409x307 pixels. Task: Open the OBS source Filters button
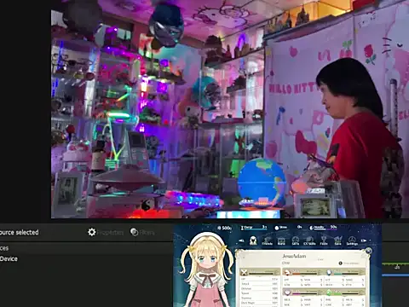point(142,232)
